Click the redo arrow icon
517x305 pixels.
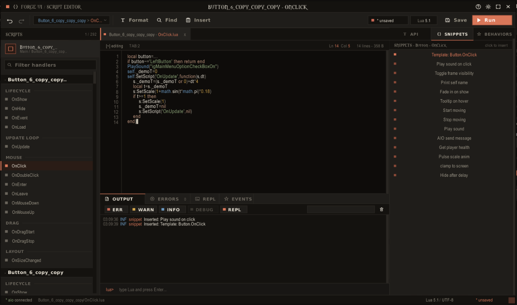tap(21, 21)
